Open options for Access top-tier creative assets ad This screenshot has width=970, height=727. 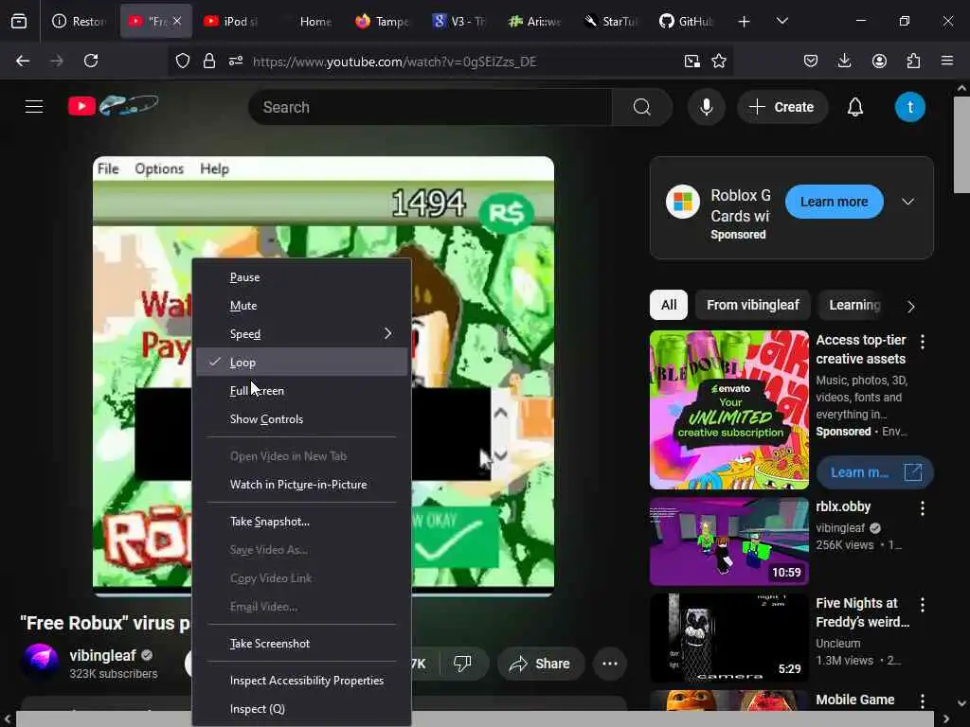point(923,342)
